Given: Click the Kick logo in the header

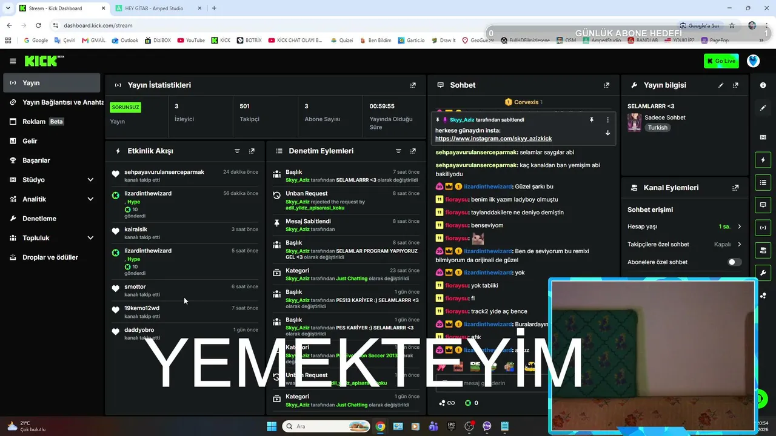Looking at the screenshot, I should 44,61.
